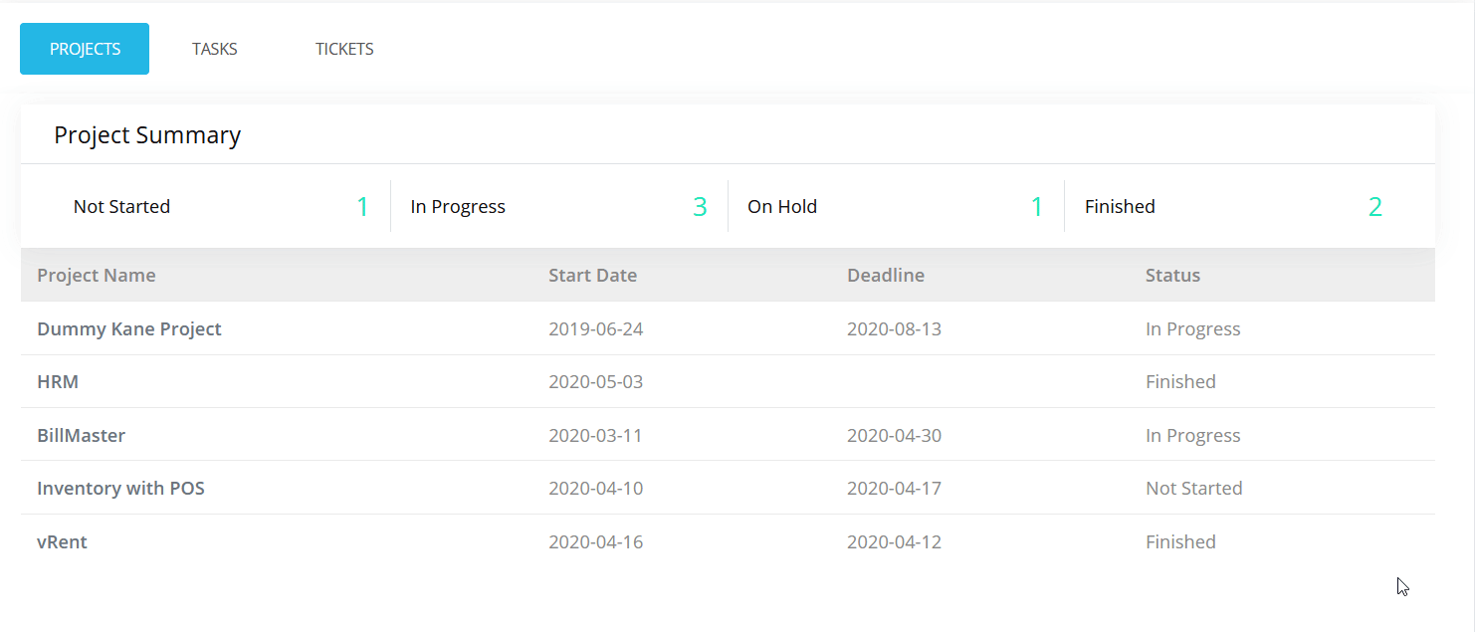
Task: Click the In Progress summary count
Action: pos(700,207)
